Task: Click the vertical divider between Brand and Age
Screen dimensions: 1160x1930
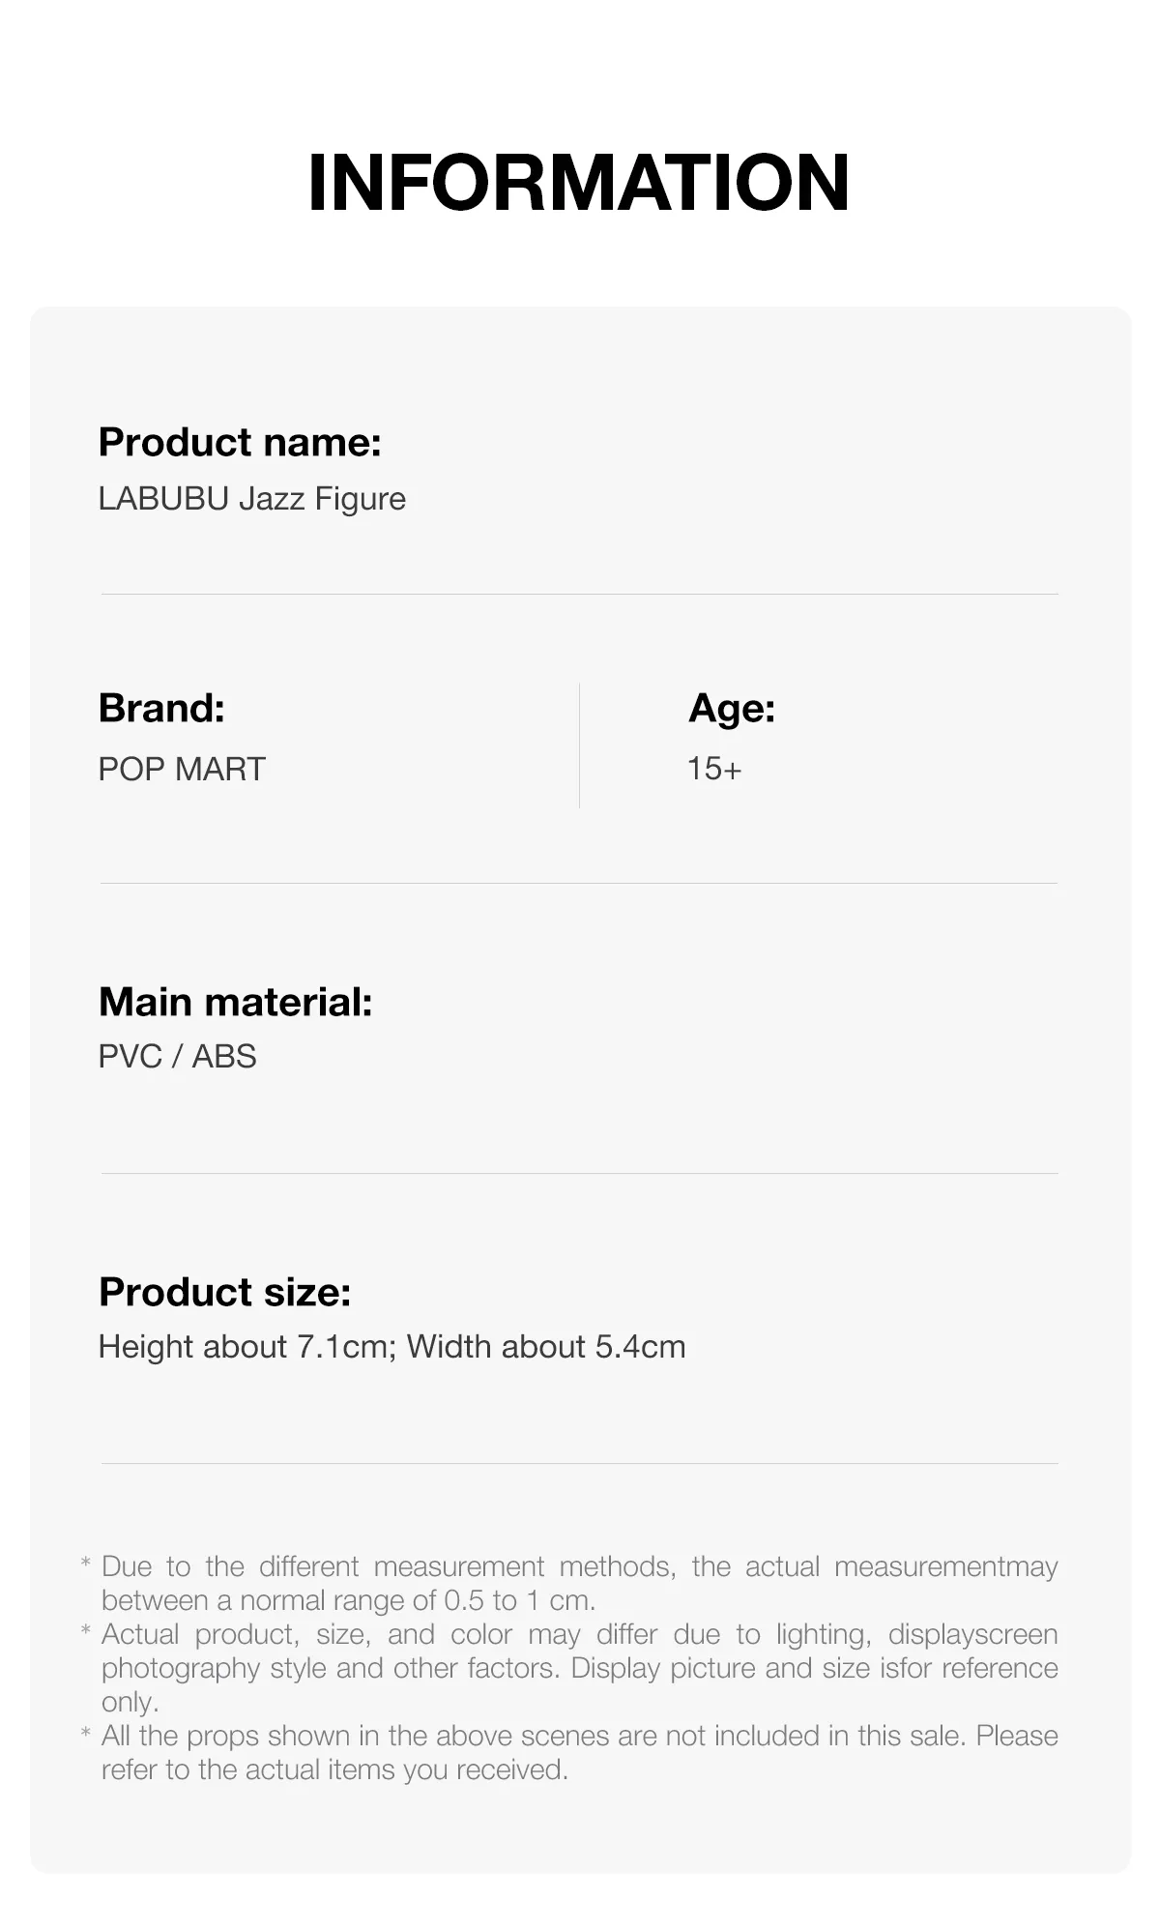Action: coord(579,745)
